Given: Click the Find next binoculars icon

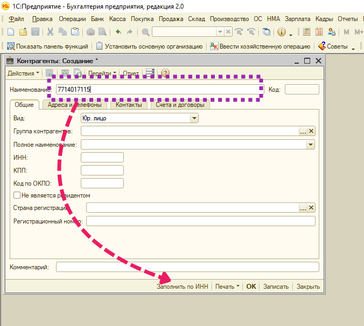Looking at the screenshot, I should pyautogui.click(x=239, y=32).
